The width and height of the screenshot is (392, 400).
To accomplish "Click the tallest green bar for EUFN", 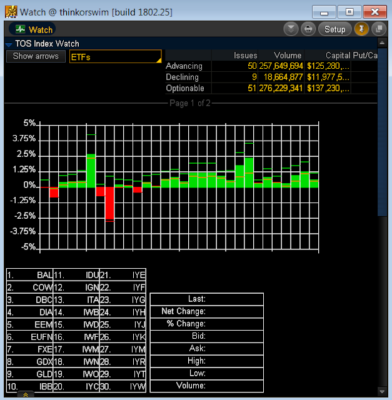I will (x=91, y=171).
